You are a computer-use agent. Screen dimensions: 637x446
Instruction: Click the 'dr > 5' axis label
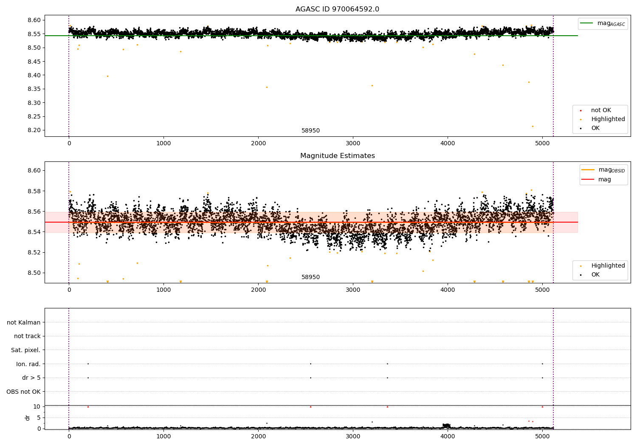[31, 378]
